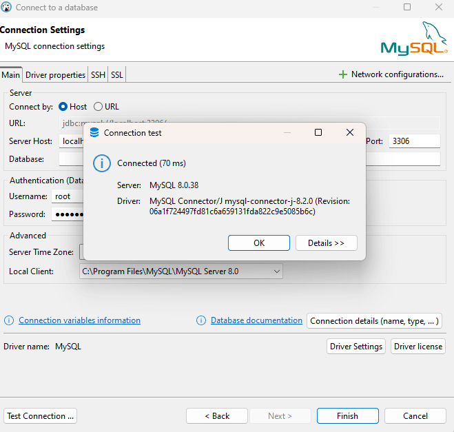Click OK in the Connection test dialog
454x432 pixels.
[x=259, y=243]
